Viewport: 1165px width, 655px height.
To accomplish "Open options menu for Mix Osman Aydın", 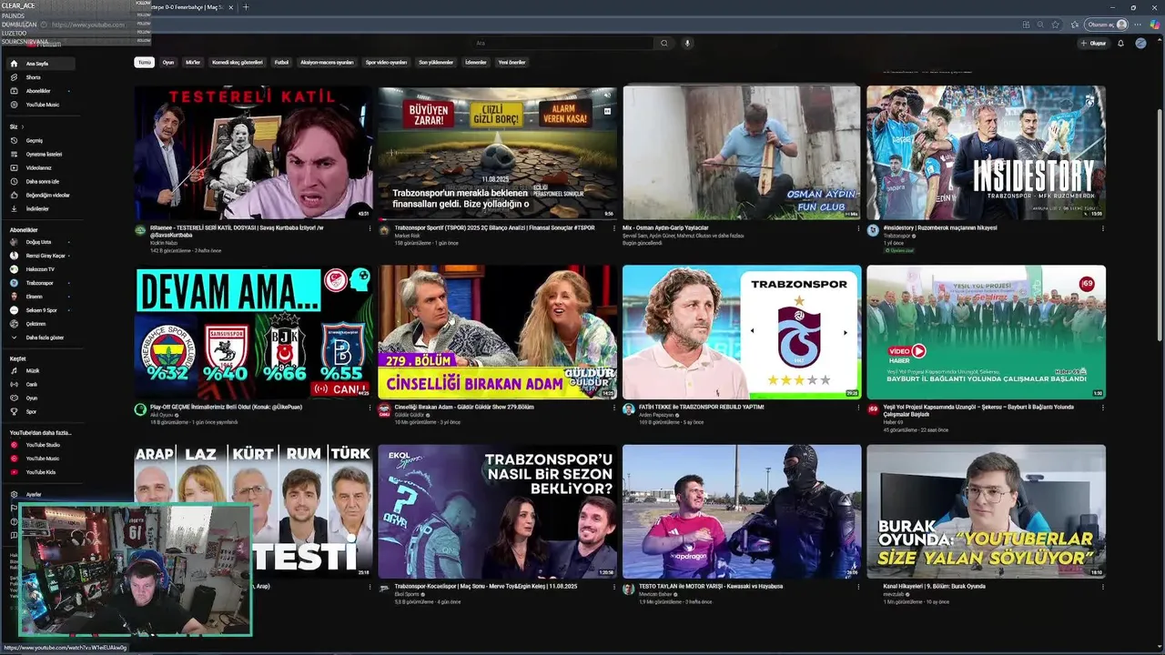I will coord(858,229).
